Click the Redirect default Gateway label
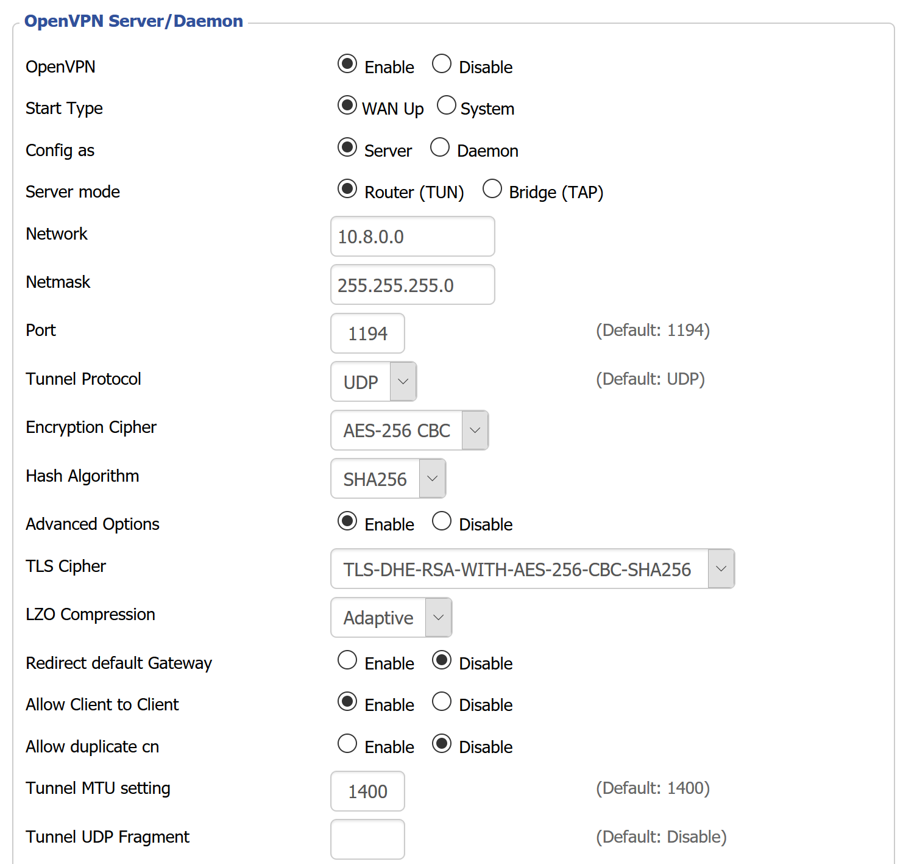This screenshot has height=864, width=903. [119, 663]
